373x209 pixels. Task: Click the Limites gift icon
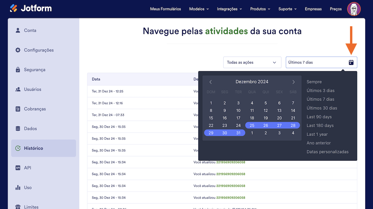18,207
